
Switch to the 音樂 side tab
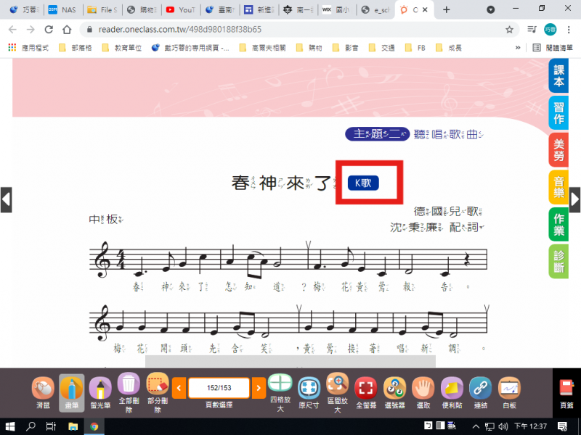click(558, 187)
